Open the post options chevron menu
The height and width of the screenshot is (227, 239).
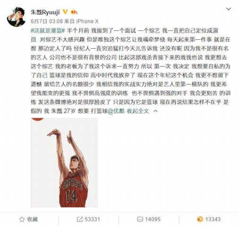tap(228, 9)
